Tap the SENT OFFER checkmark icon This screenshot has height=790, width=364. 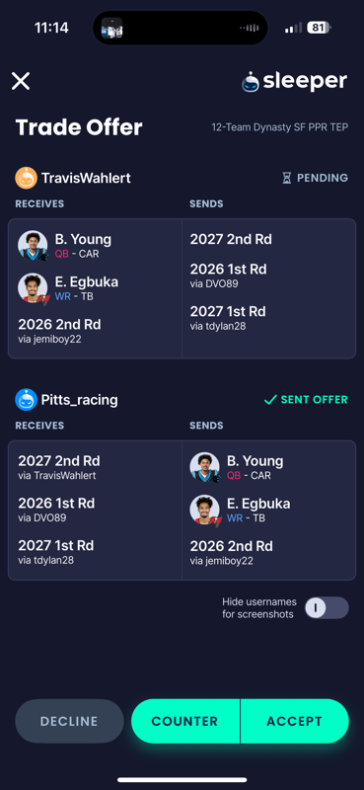(270, 400)
